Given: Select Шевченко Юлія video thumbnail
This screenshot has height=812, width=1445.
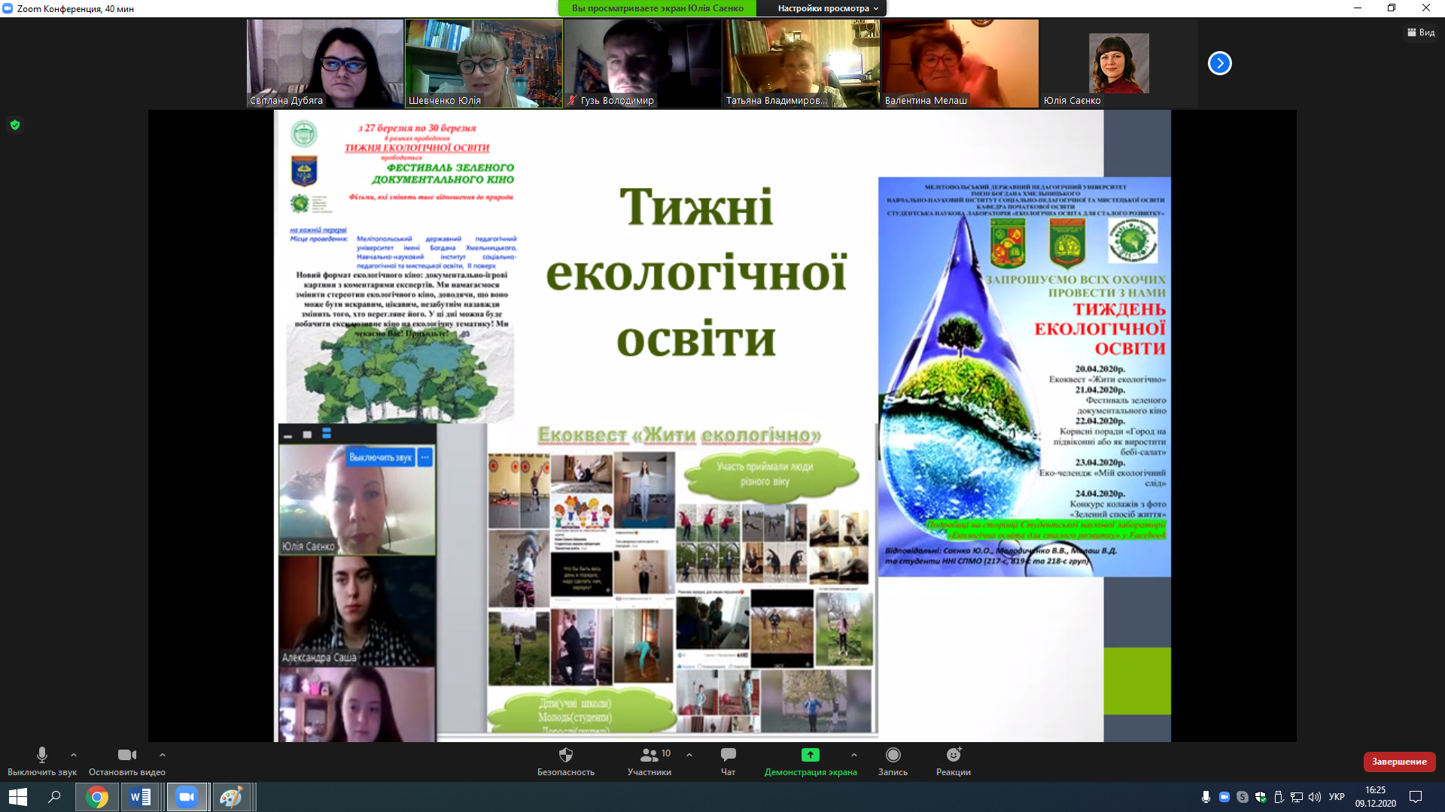Looking at the screenshot, I should point(483,63).
